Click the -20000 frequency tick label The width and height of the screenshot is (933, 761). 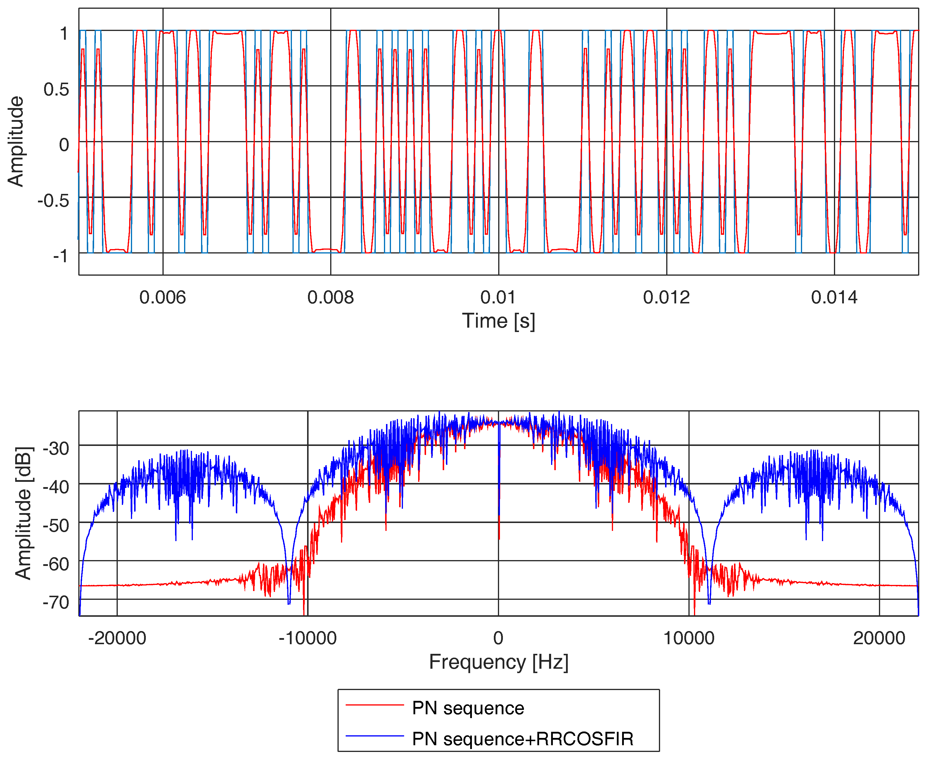point(117,638)
